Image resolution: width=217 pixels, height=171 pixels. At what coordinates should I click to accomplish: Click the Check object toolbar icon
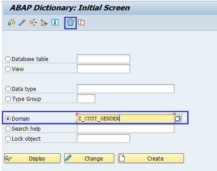[x=12, y=23]
